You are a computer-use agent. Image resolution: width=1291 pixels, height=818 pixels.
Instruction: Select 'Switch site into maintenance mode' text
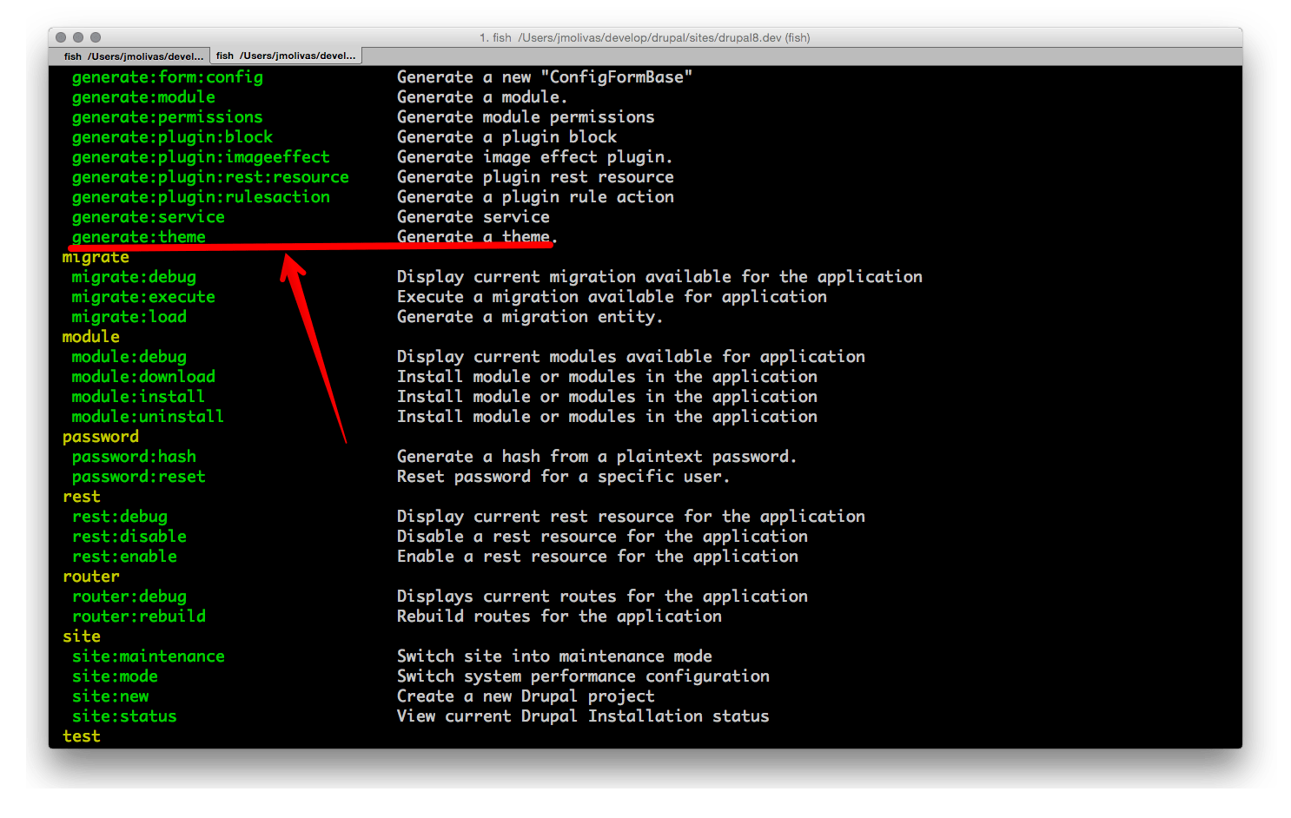pos(554,656)
